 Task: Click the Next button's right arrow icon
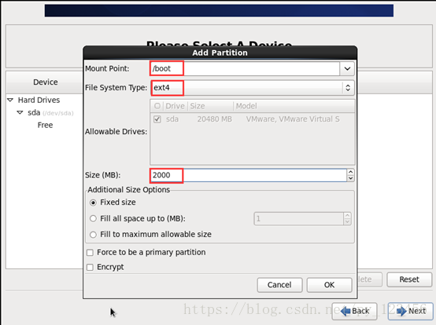pos(401,311)
